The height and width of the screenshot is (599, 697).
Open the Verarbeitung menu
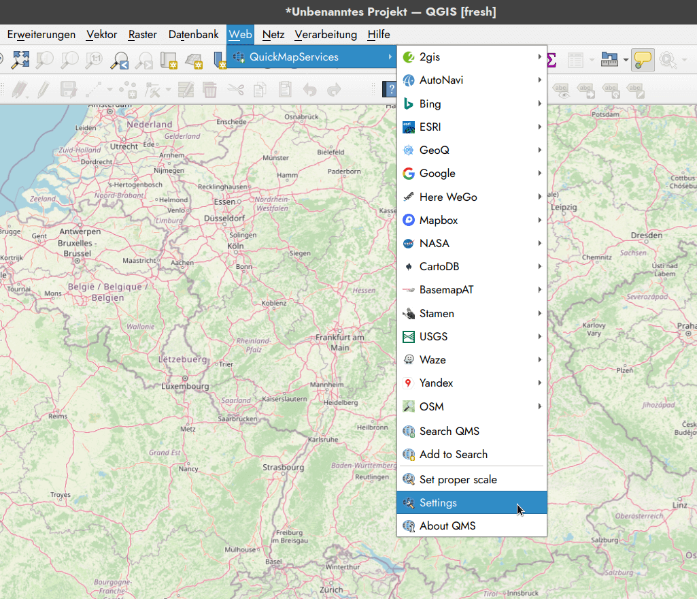(x=326, y=35)
